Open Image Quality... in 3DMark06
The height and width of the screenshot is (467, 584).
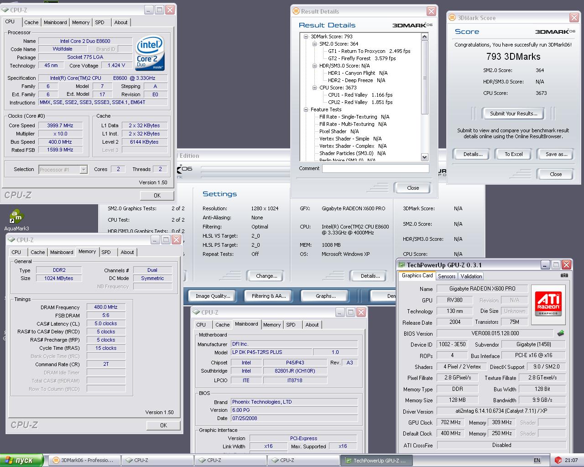pos(213,296)
